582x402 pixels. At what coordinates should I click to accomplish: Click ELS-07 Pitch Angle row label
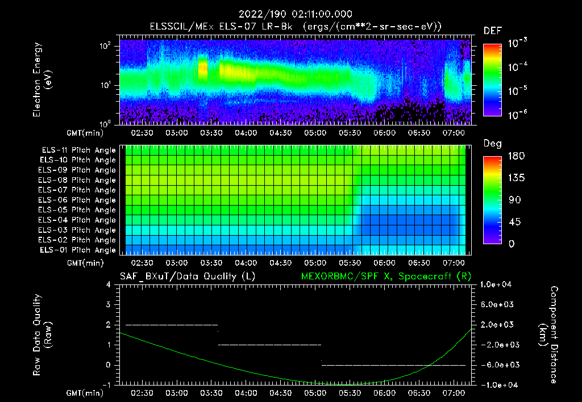77,190
